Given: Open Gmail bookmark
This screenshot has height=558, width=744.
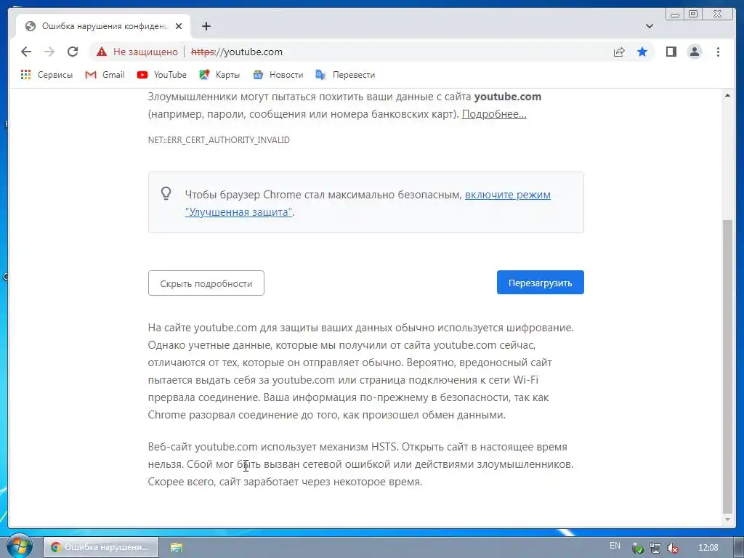Looking at the screenshot, I should coord(105,75).
